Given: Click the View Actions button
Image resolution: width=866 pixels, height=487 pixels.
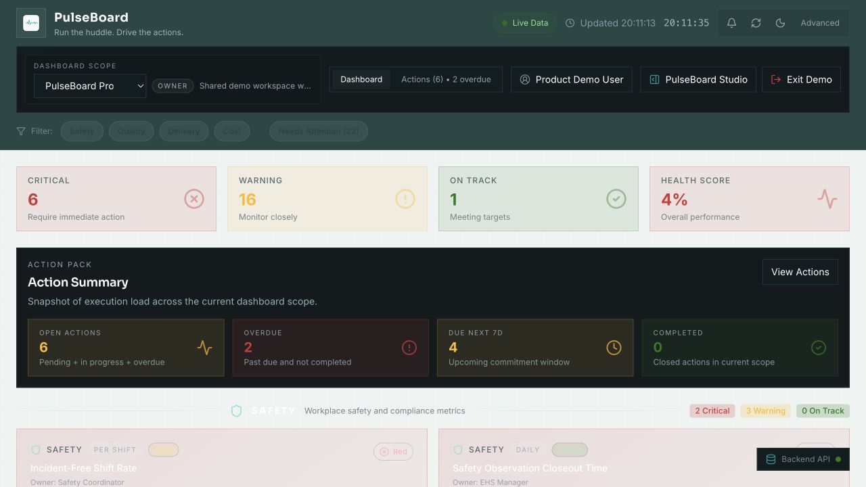Looking at the screenshot, I should pos(800,272).
